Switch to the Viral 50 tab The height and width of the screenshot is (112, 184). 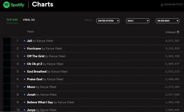29,20
